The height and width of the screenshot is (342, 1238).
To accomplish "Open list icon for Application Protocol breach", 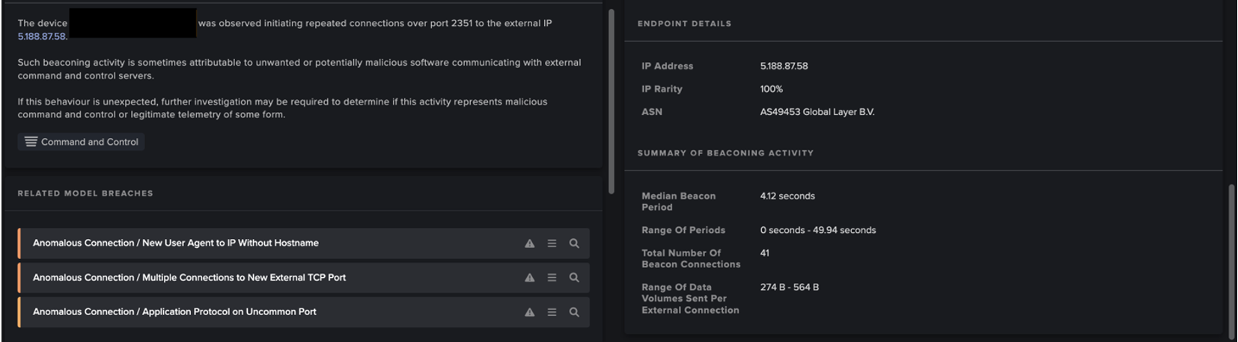I will point(552,312).
